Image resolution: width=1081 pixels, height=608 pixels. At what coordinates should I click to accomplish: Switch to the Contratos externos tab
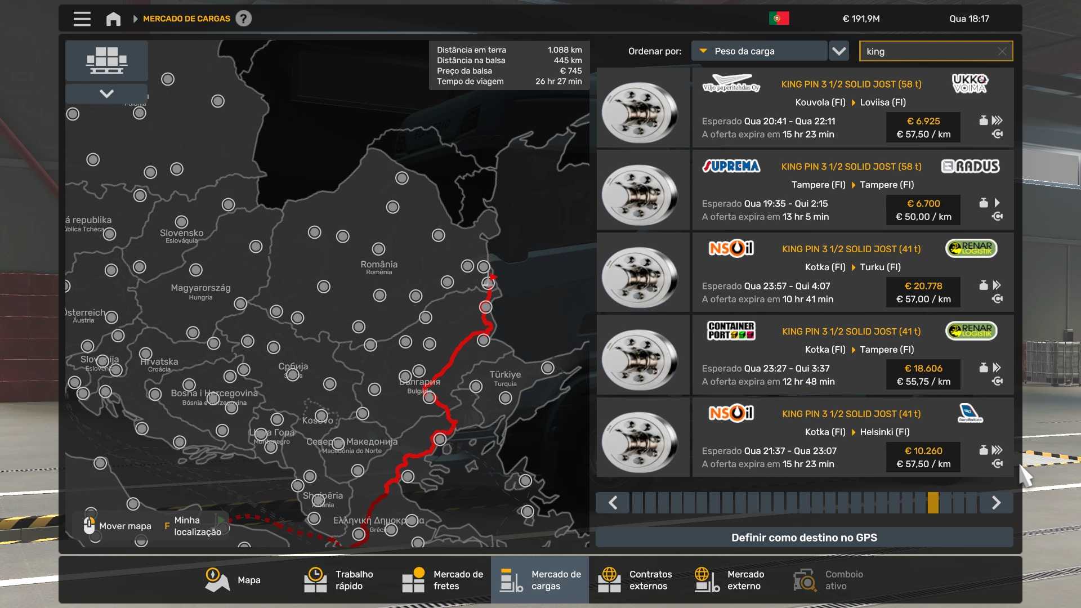pos(636,580)
